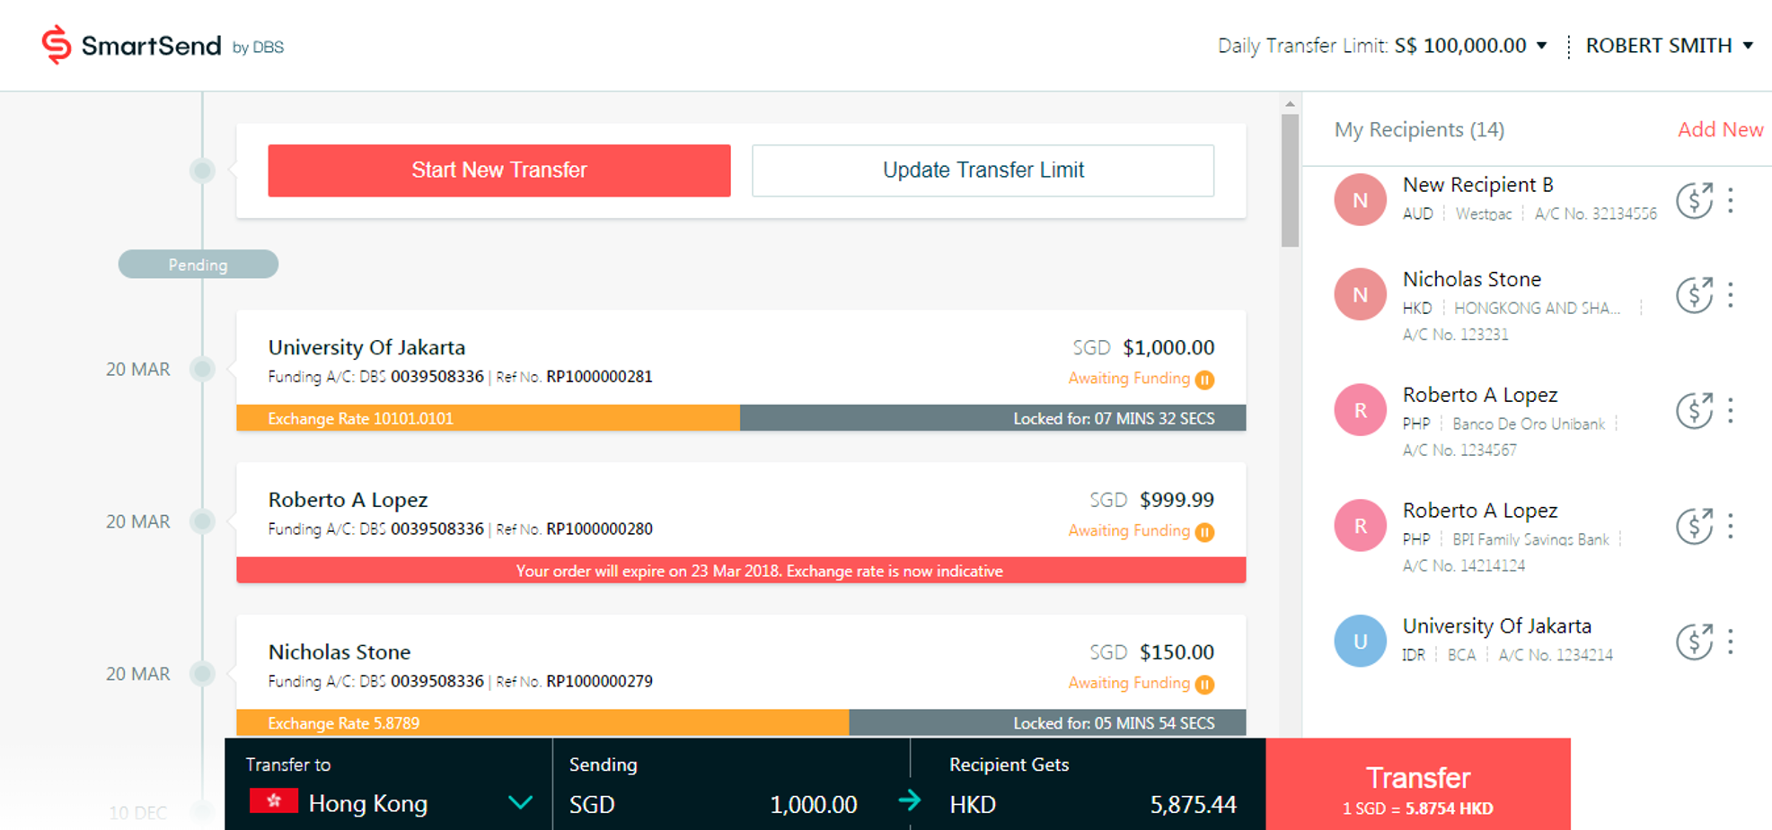This screenshot has width=1772, height=830.
Task: Click the green conversion arrow icon
Action: (910, 799)
